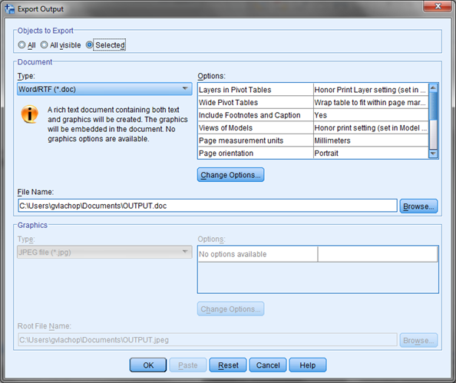Select the All radio button
The image size is (456, 383).
point(21,45)
